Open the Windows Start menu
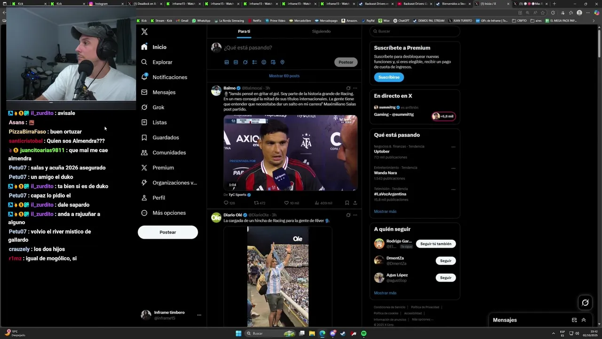 pyautogui.click(x=238, y=333)
